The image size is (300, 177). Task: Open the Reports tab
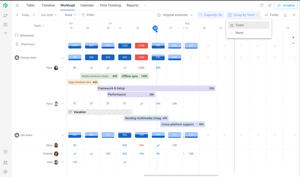tap(132, 5)
